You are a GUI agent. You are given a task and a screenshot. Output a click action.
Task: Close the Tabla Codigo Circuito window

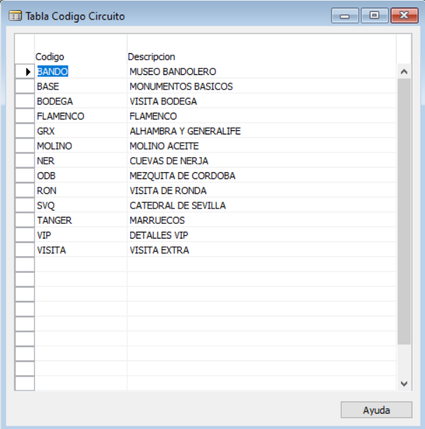pyautogui.click(x=405, y=15)
